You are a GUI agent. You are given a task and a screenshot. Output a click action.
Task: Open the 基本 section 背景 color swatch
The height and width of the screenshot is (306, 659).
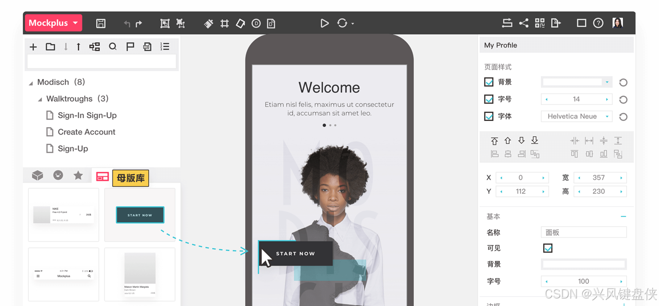pos(584,264)
